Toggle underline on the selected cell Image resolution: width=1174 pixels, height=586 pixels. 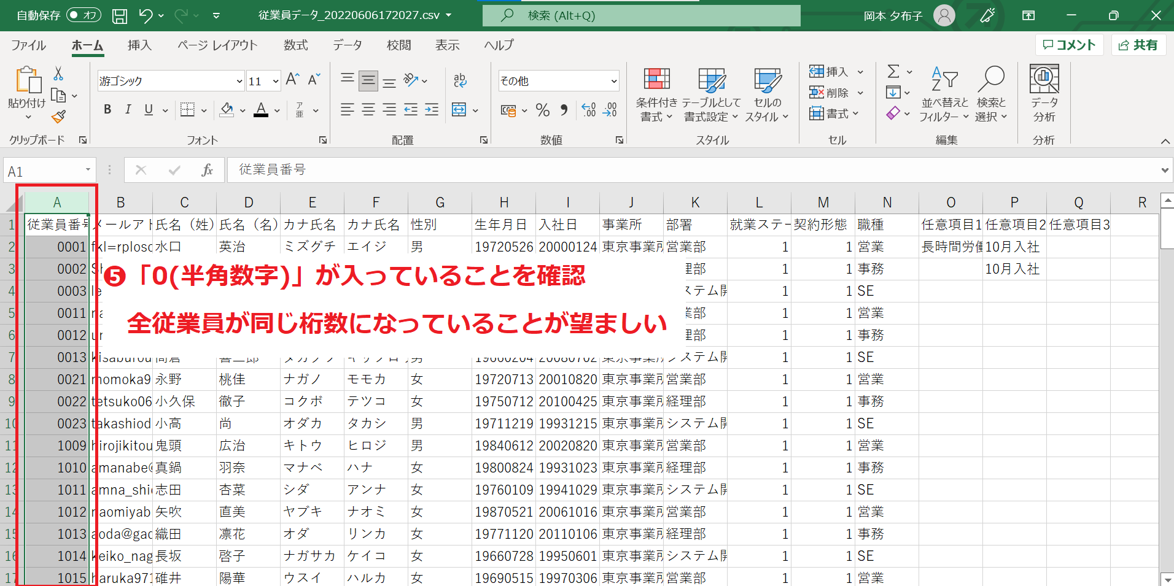tap(147, 109)
